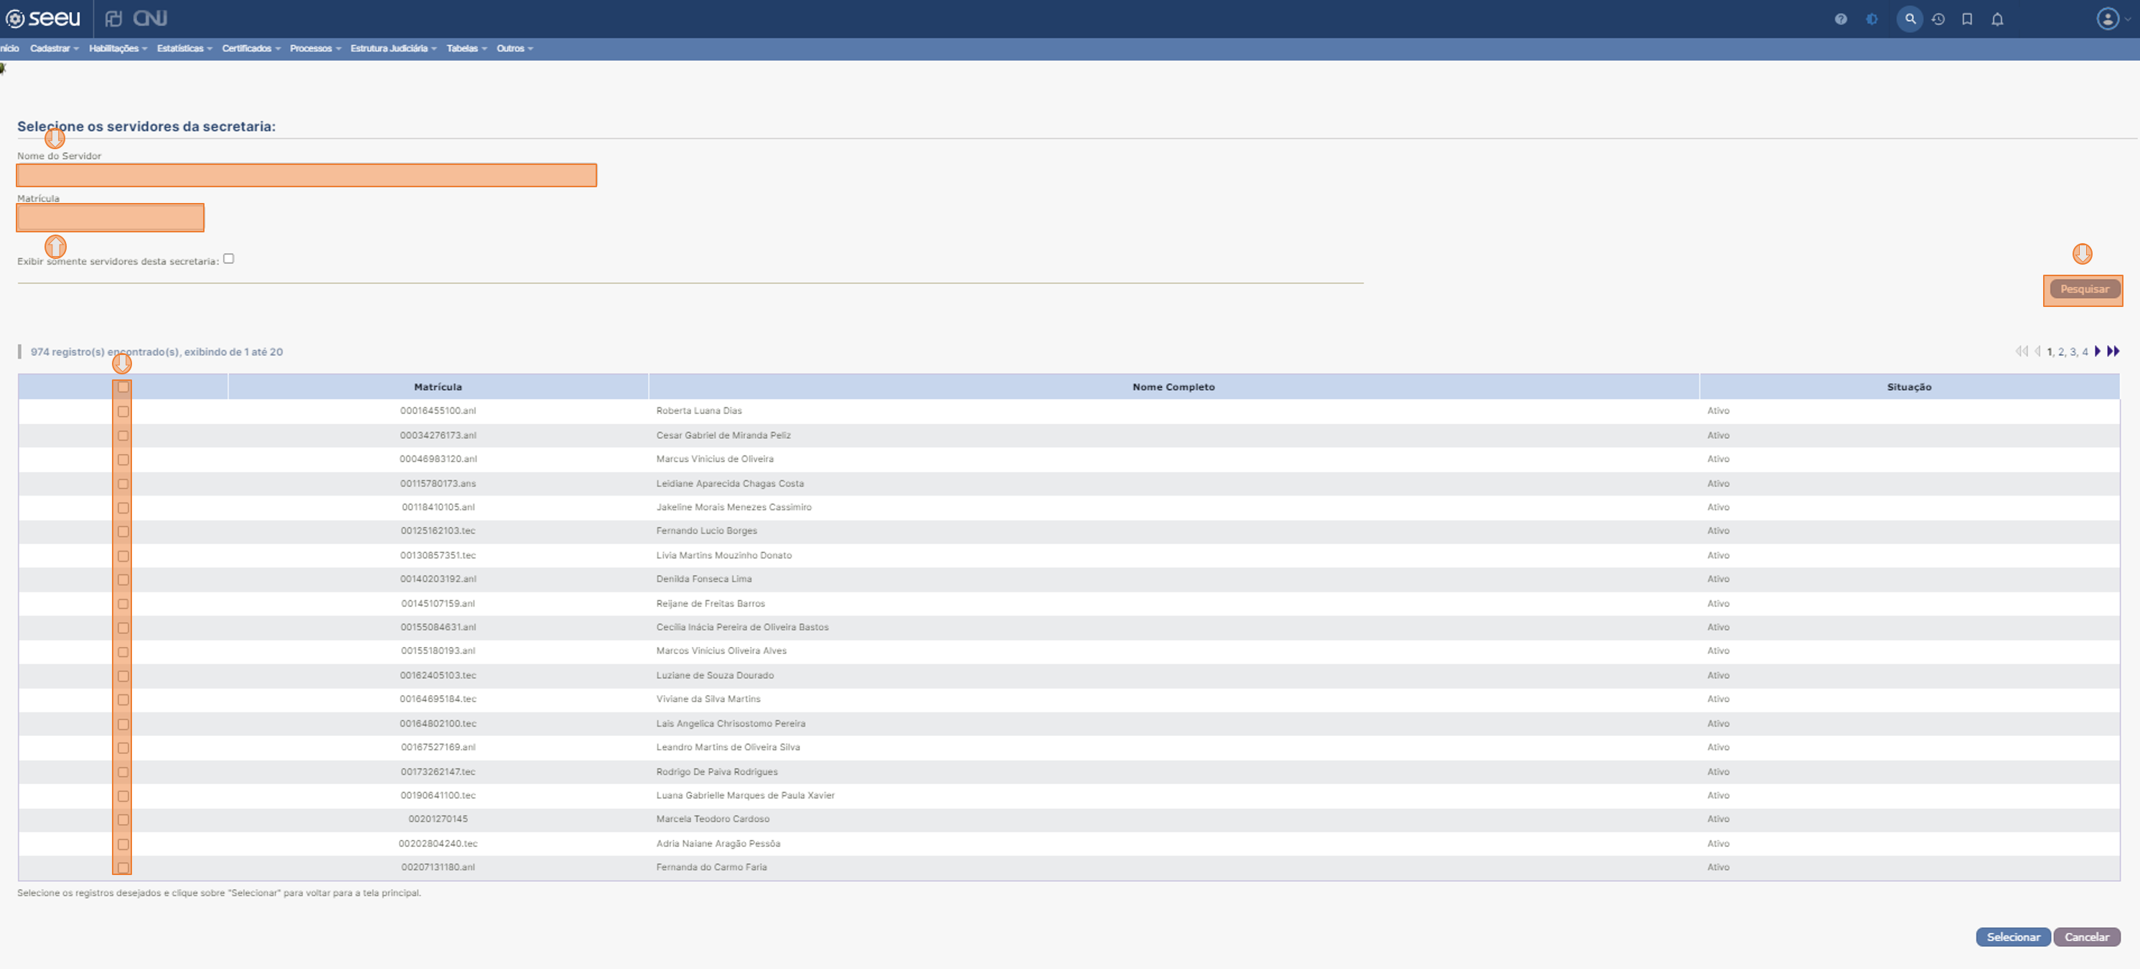Check the box for Reijane de Freitas Barros
The image size is (2140, 969).
point(123,604)
